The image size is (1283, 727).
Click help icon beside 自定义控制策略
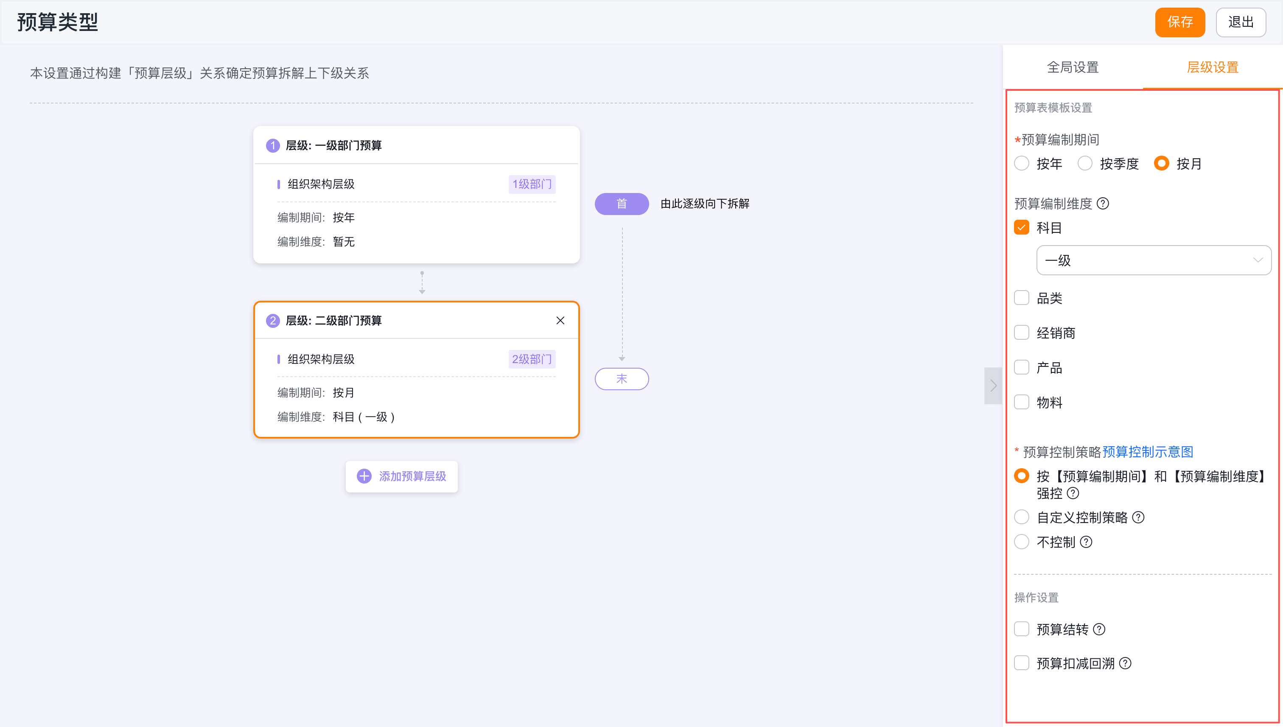[x=1138, y=517]
